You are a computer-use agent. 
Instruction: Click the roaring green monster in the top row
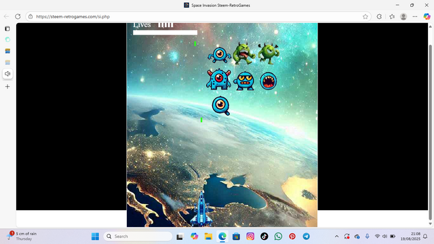tap(243, 54)
